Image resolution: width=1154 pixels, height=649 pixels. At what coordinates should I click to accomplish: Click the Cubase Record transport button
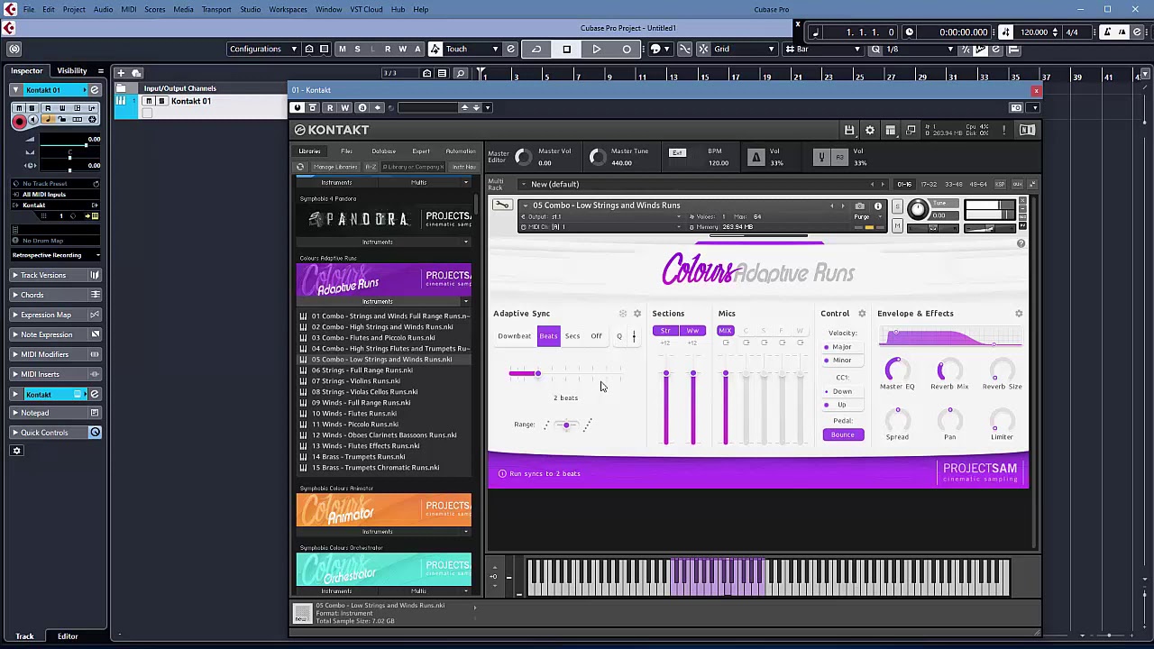coord(627,49)
